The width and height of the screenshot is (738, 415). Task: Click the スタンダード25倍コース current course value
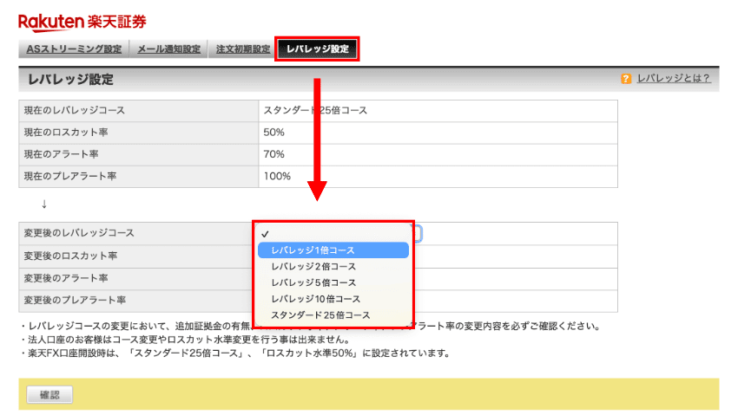315,110
